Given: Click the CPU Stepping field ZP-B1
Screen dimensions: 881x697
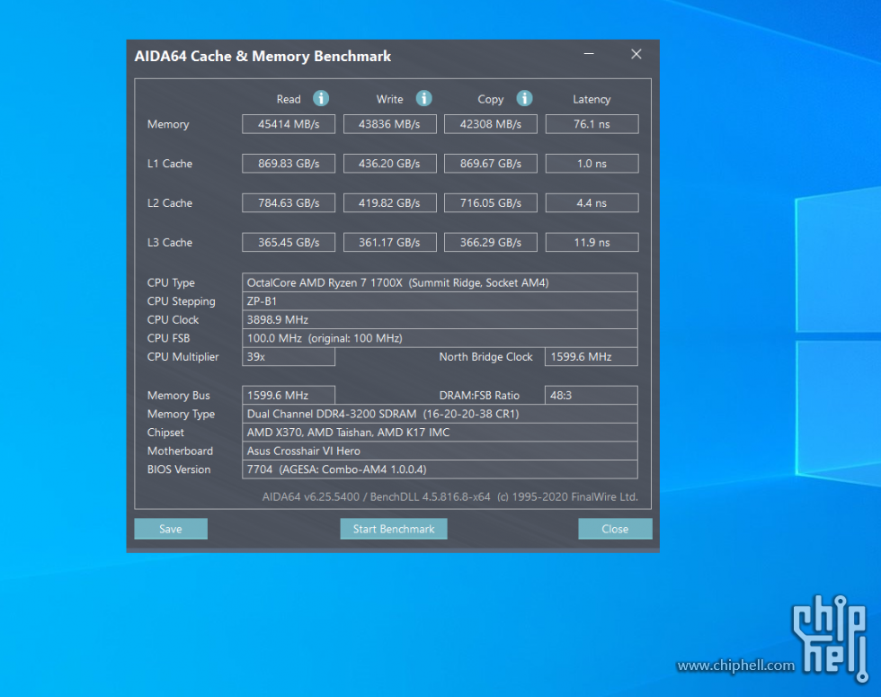Looking at the screenshot, I should coord(440,301).
